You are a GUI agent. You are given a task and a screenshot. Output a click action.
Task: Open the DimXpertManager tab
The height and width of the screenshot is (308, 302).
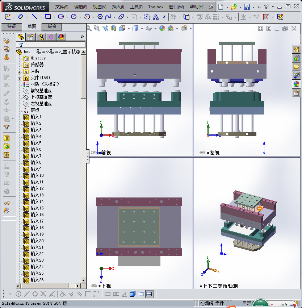51,37
